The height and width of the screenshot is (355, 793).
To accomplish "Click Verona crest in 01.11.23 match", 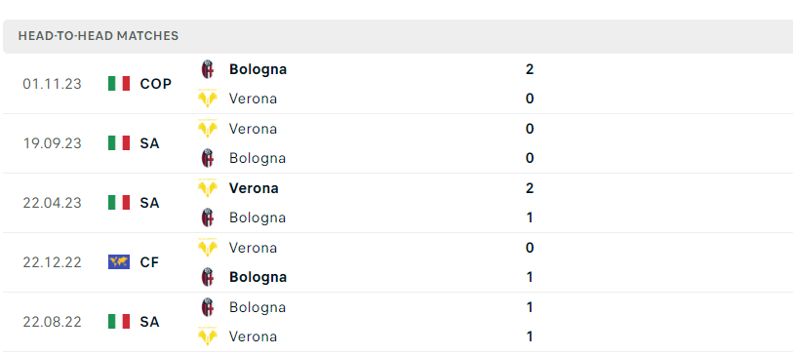I will [x=208, y=98].
